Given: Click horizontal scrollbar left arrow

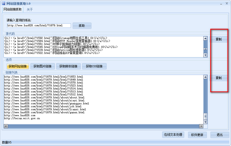Looking at the screenshot, I should [6, 126].
